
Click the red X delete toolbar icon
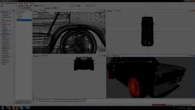tap(24, 6)
